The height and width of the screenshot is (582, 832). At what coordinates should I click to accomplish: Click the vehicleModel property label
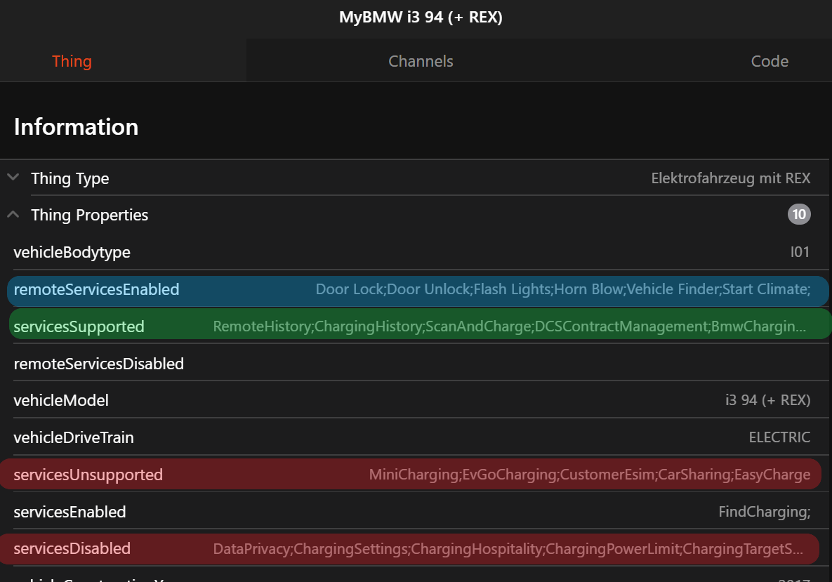click(61, 401)
